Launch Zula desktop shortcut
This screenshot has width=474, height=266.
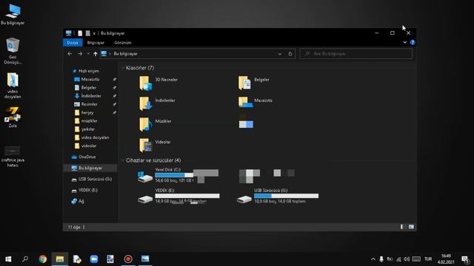click(13, 117)
